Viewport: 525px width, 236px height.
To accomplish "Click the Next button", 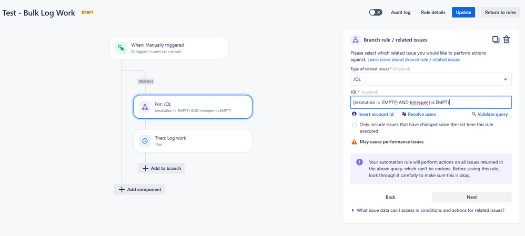I will point(472,197).
